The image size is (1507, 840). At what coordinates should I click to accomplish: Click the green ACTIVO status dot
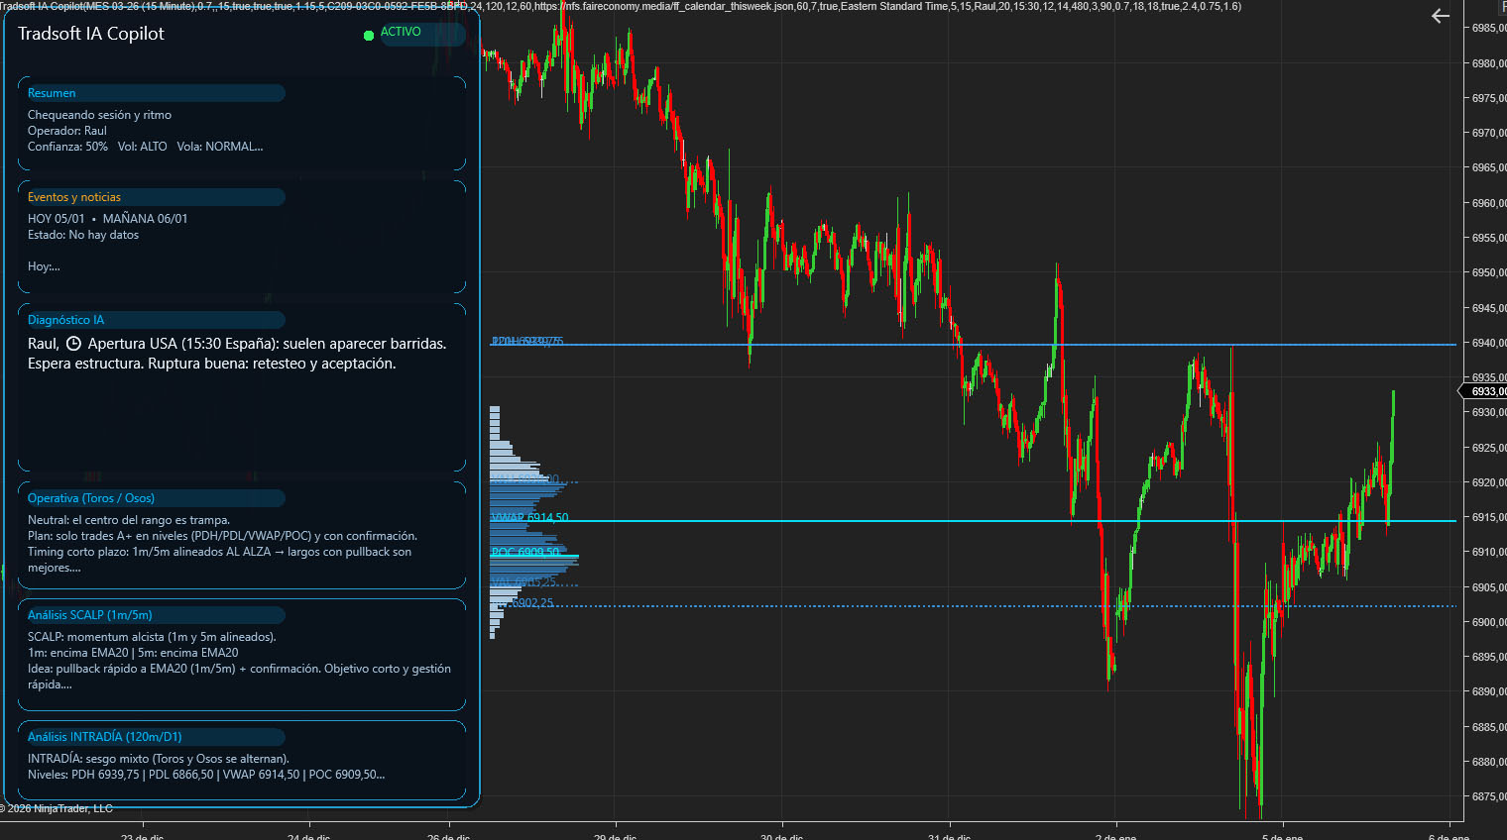[x=369, y=36]
